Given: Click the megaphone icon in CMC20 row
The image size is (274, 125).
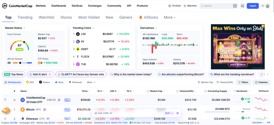Looking at the screenshot, I should (x=15, y=100).
